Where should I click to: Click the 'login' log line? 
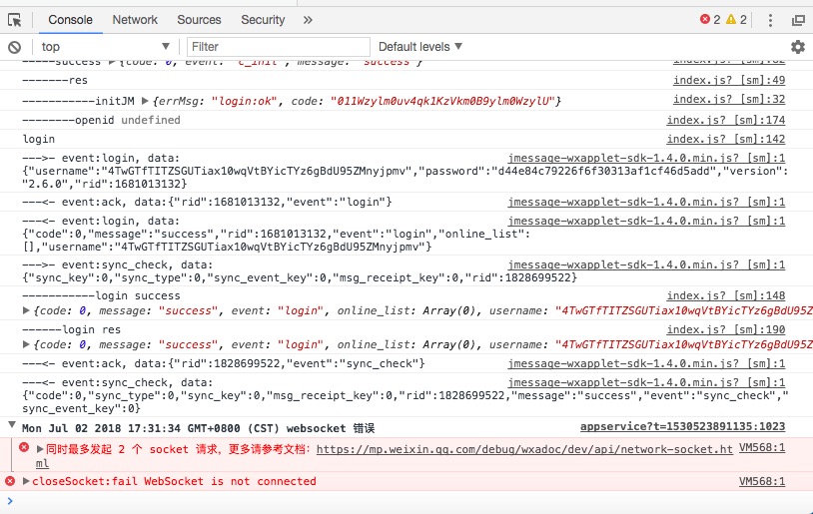[38, 140]
